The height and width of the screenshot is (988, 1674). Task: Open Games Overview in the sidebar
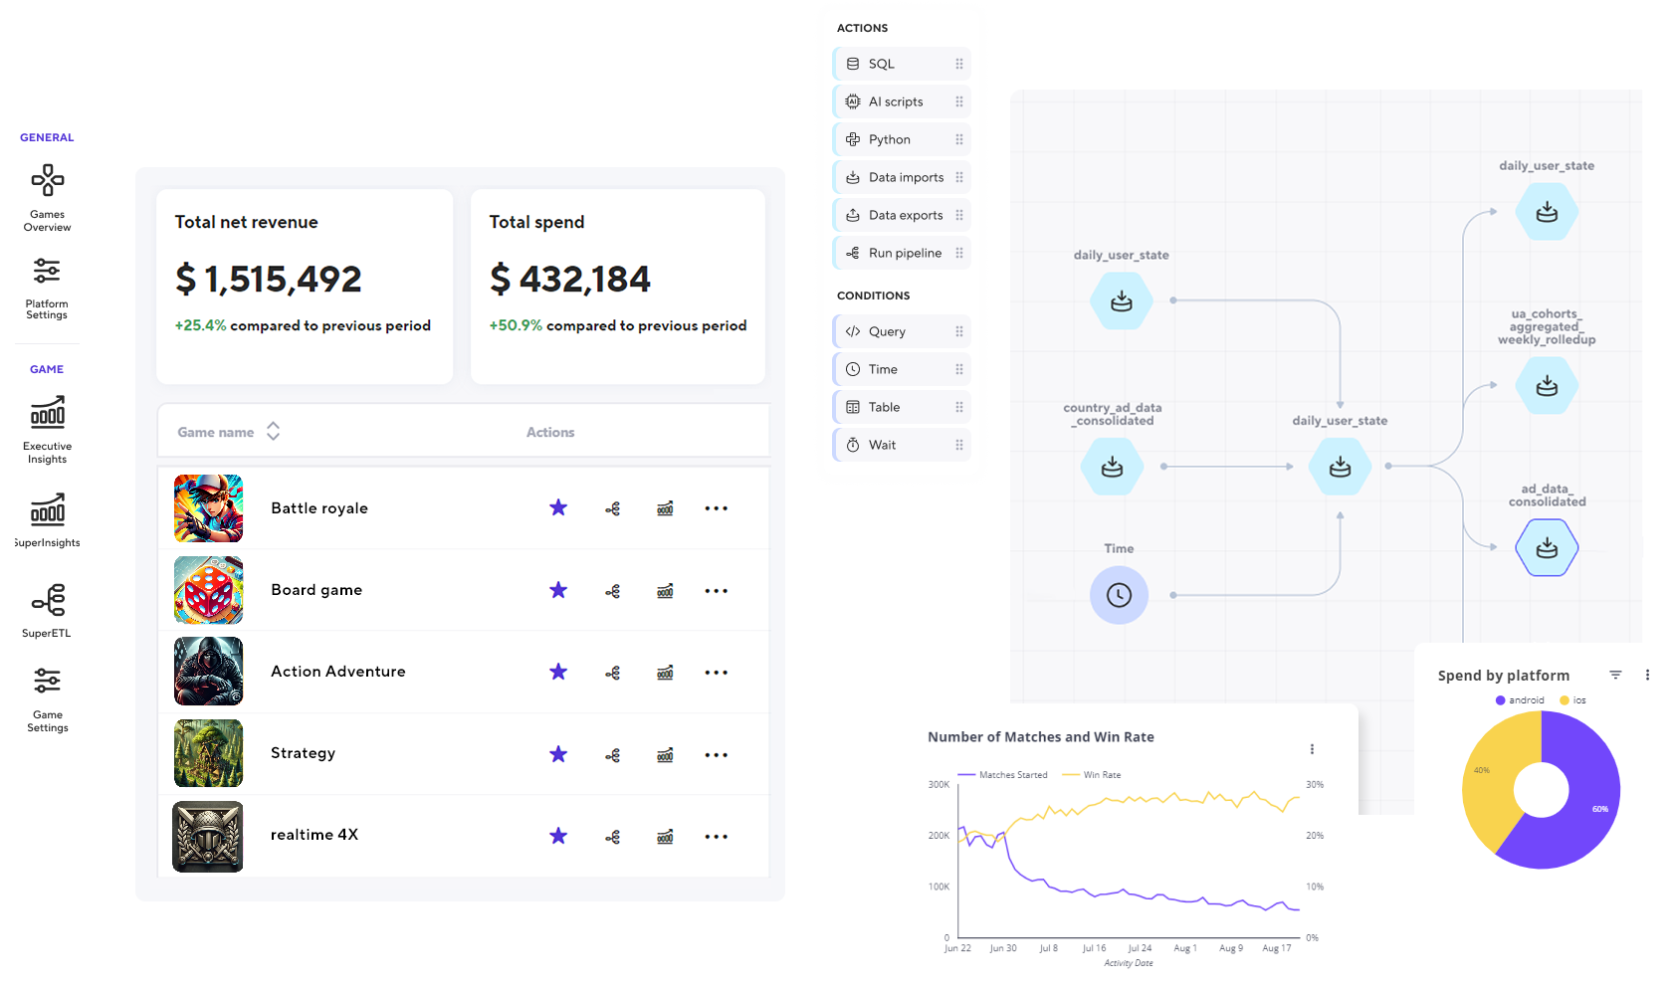(x=47, y=198)
